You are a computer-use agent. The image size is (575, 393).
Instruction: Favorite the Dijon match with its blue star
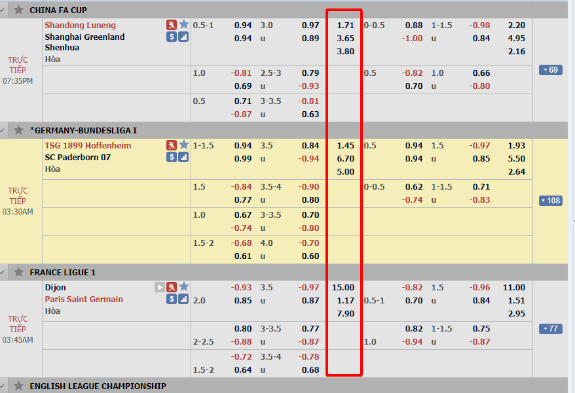click(x=184, y=287)
